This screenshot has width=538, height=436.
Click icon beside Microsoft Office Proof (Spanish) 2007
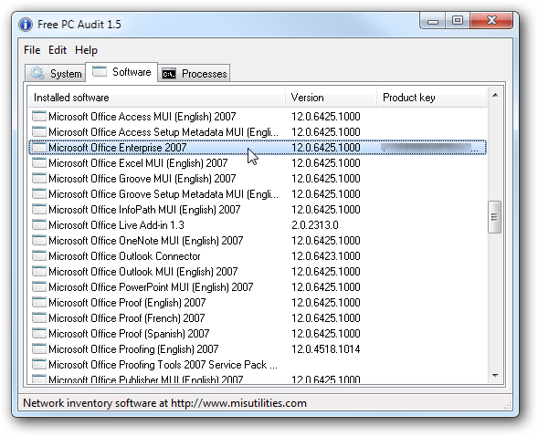pyautogui.click(x=39, y=333)
